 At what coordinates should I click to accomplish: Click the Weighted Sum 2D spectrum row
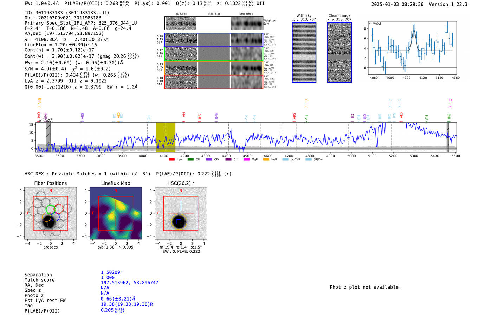pos(213,23)
